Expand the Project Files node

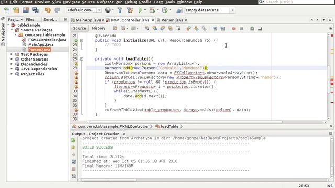pos(12,74)
